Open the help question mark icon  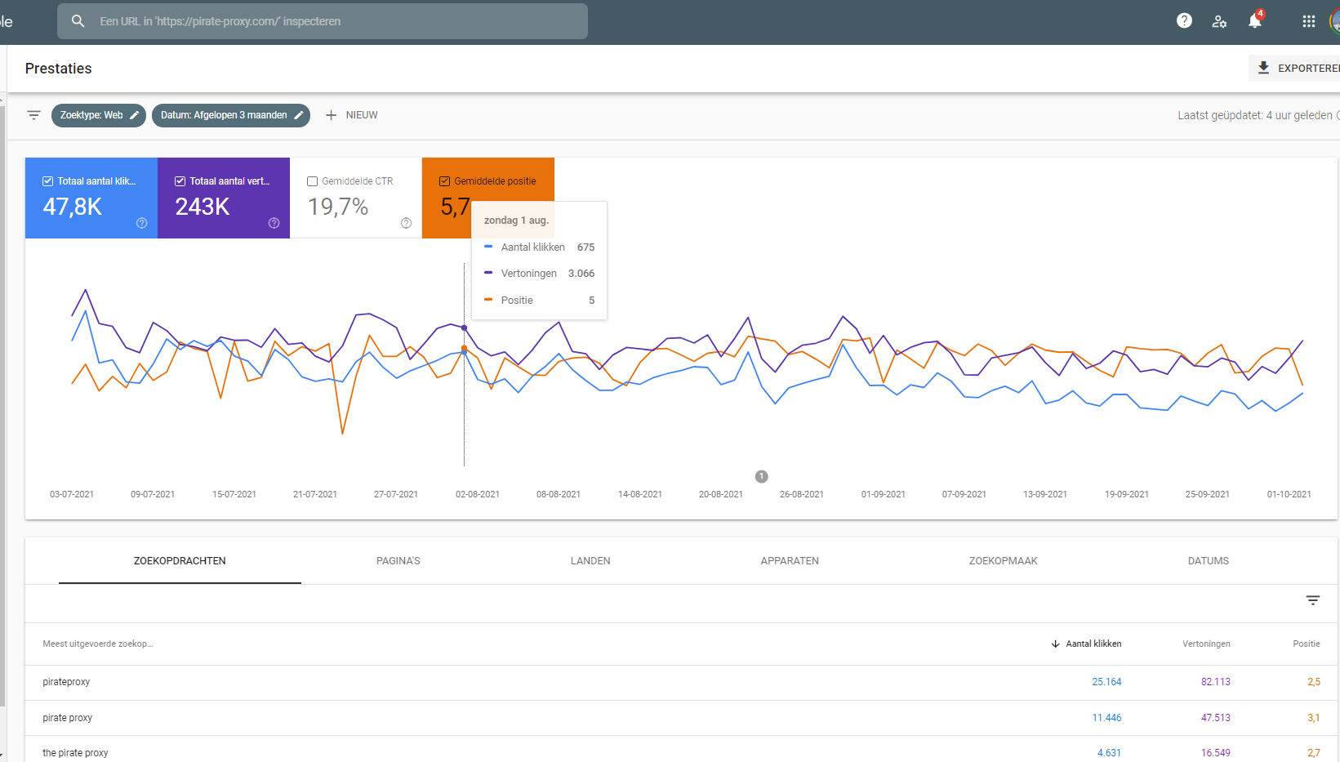coord(1184,21)
